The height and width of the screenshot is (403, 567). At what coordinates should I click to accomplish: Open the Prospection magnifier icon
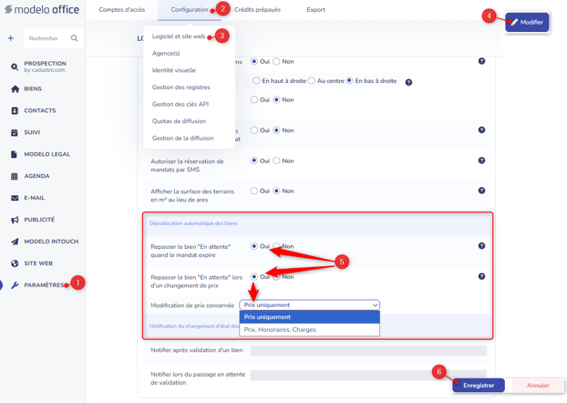click(15, 67)
